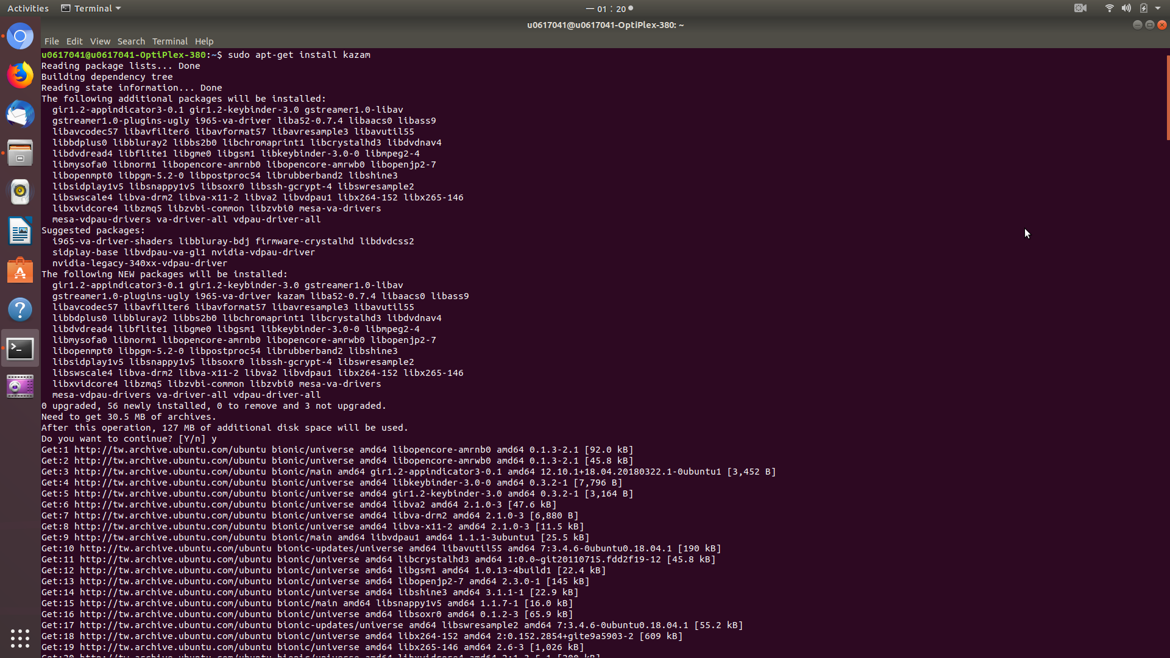The image size is (1170, 658).
Task: Click the 'Suggested packages:' line
Action: pyautogui.click(x=93, y=230)
